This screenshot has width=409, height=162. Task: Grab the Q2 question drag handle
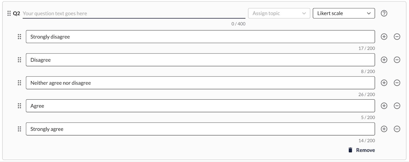[x=9, y=13]
